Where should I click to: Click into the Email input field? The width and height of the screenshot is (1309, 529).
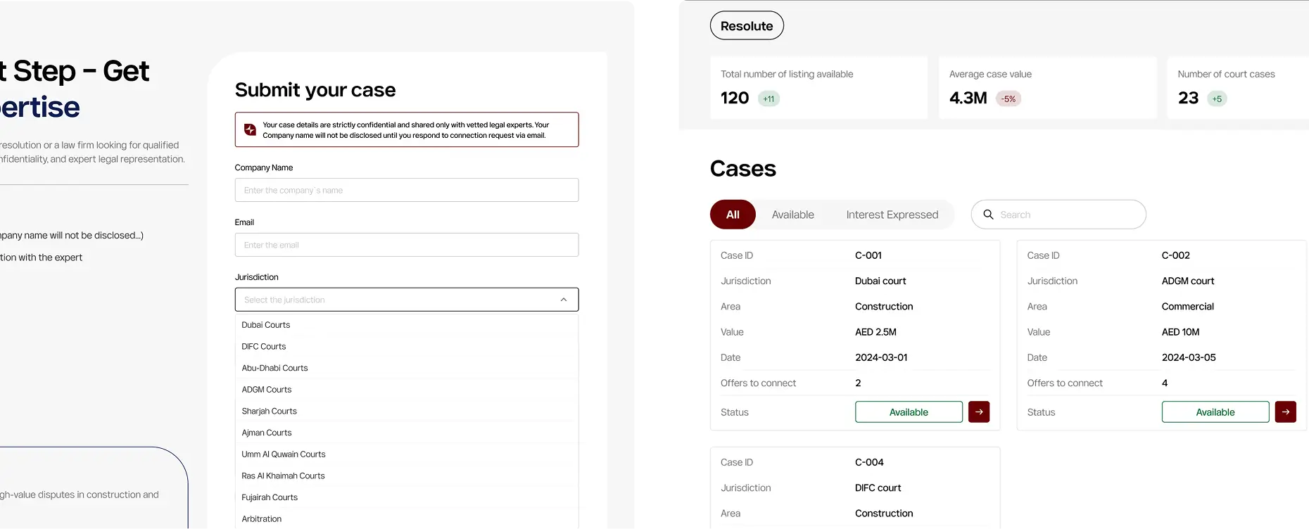point(407,245)
